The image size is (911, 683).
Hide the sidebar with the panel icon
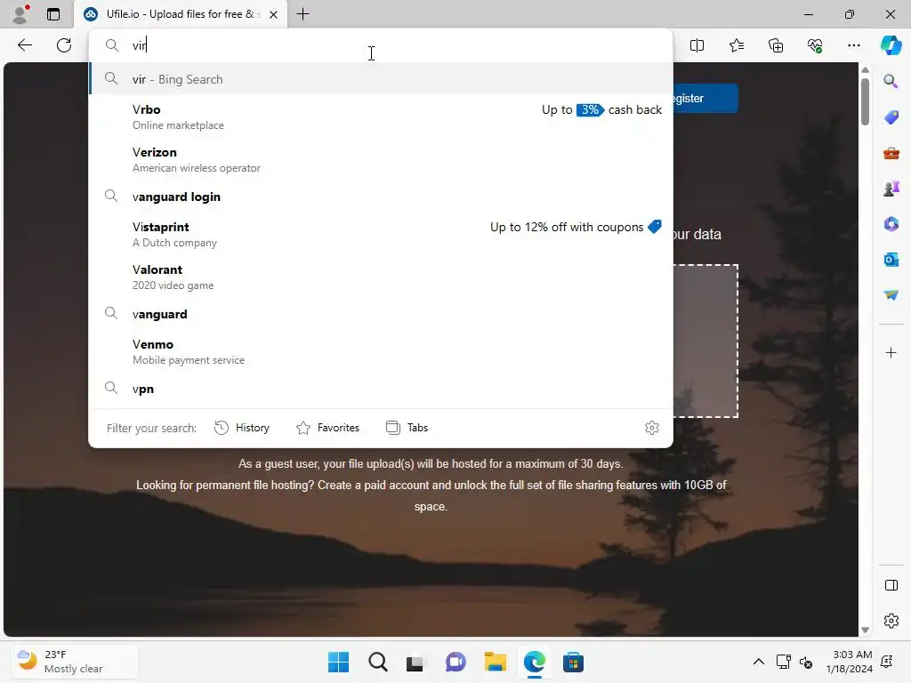[891, 585]
